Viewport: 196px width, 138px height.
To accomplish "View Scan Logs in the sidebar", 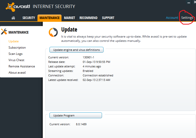I will (x=15, y=54).
